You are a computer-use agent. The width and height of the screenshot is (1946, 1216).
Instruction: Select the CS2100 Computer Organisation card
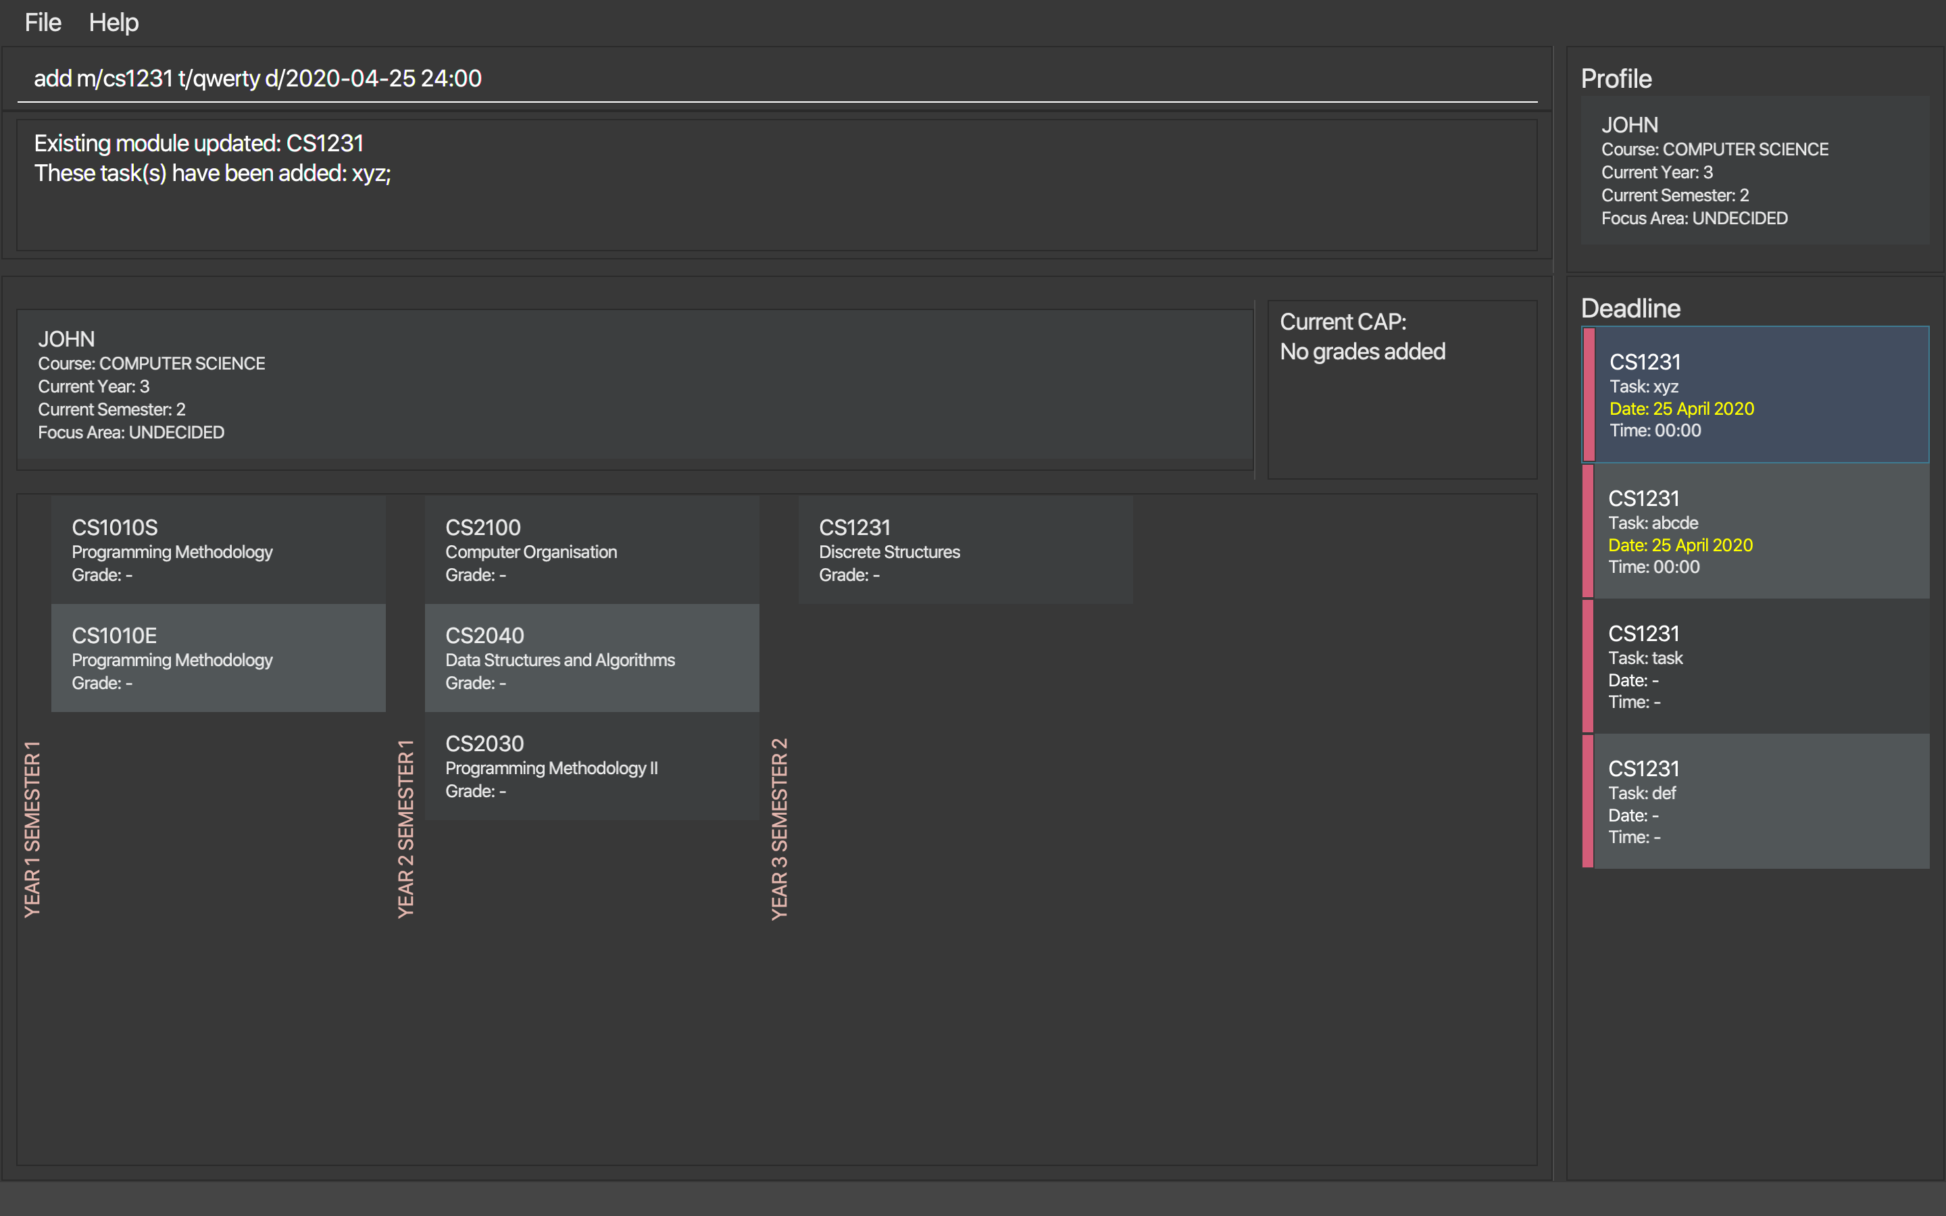591,550
